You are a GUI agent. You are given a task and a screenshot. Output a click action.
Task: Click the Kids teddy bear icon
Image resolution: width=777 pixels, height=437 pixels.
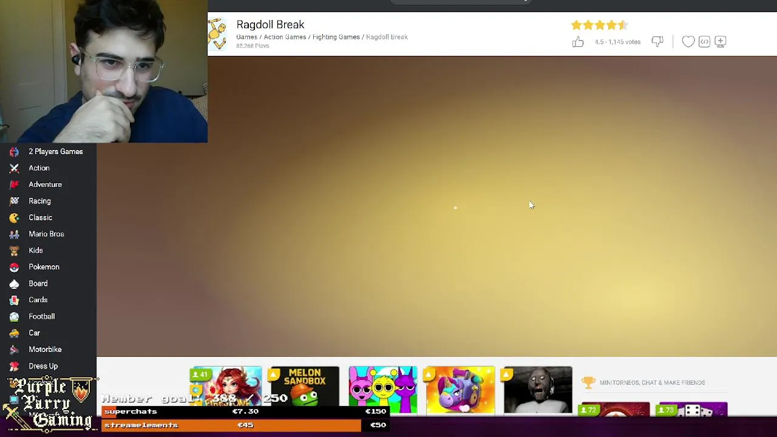[x=14, y=251]
